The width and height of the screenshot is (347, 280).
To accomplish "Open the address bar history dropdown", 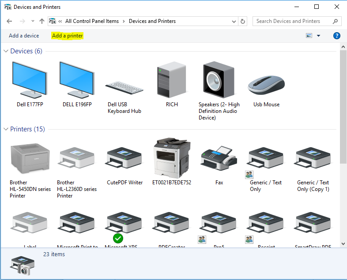I will click(x=234, y=21).
